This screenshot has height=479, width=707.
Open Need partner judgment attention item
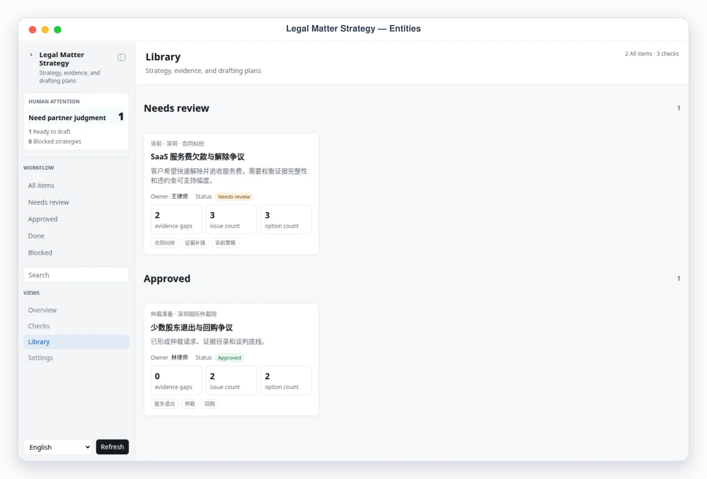pyautogui.click(x=76, y=117)
